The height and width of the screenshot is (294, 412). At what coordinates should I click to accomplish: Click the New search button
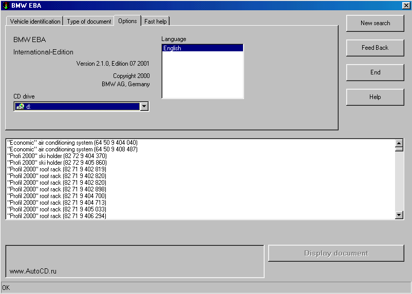click(375, 23)
